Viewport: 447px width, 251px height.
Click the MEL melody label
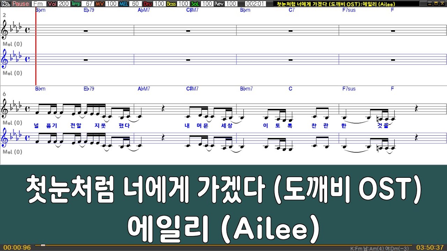(x=124, y=4)
